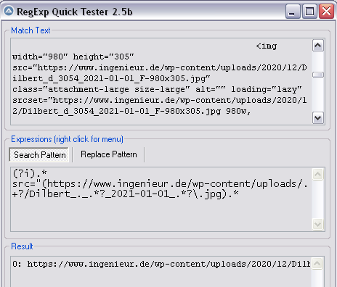Click Match Text scrollbar track above the thumb

(318, 62)
